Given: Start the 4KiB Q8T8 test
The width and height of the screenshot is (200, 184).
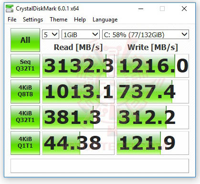Looking at the screenshot, I should click(25, 92).
